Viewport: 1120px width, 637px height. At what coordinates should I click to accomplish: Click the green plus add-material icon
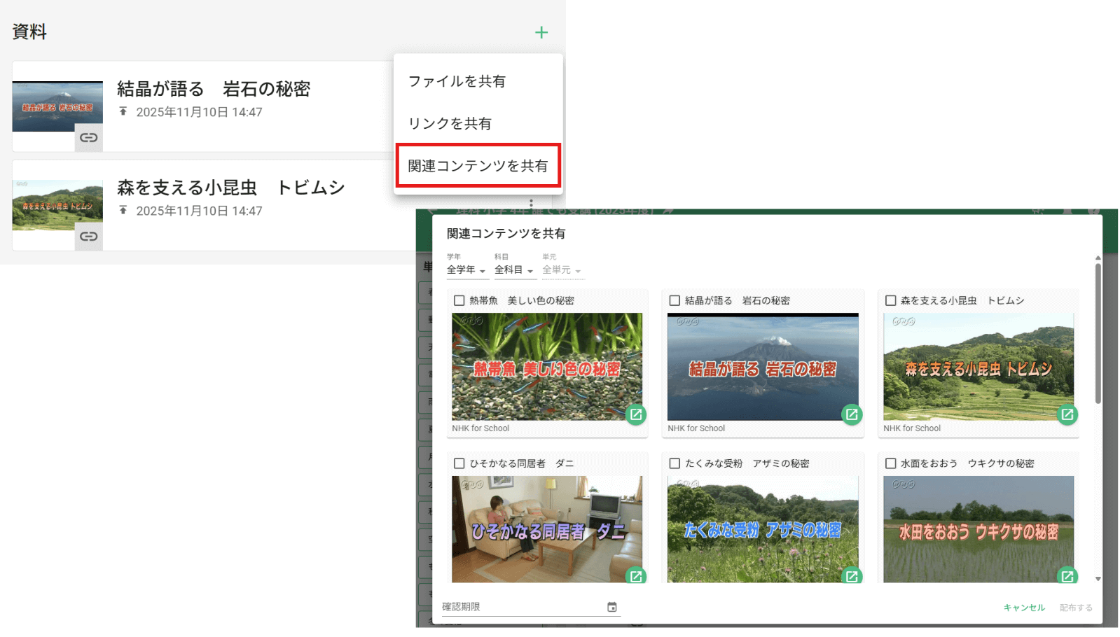541,32
